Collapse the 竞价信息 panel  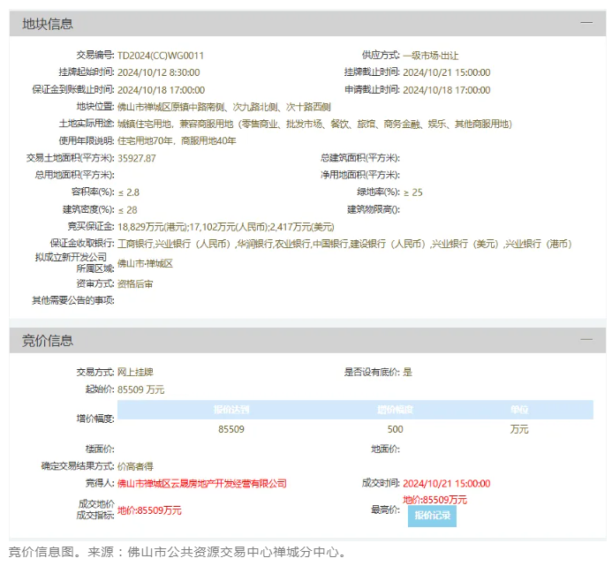586,340
